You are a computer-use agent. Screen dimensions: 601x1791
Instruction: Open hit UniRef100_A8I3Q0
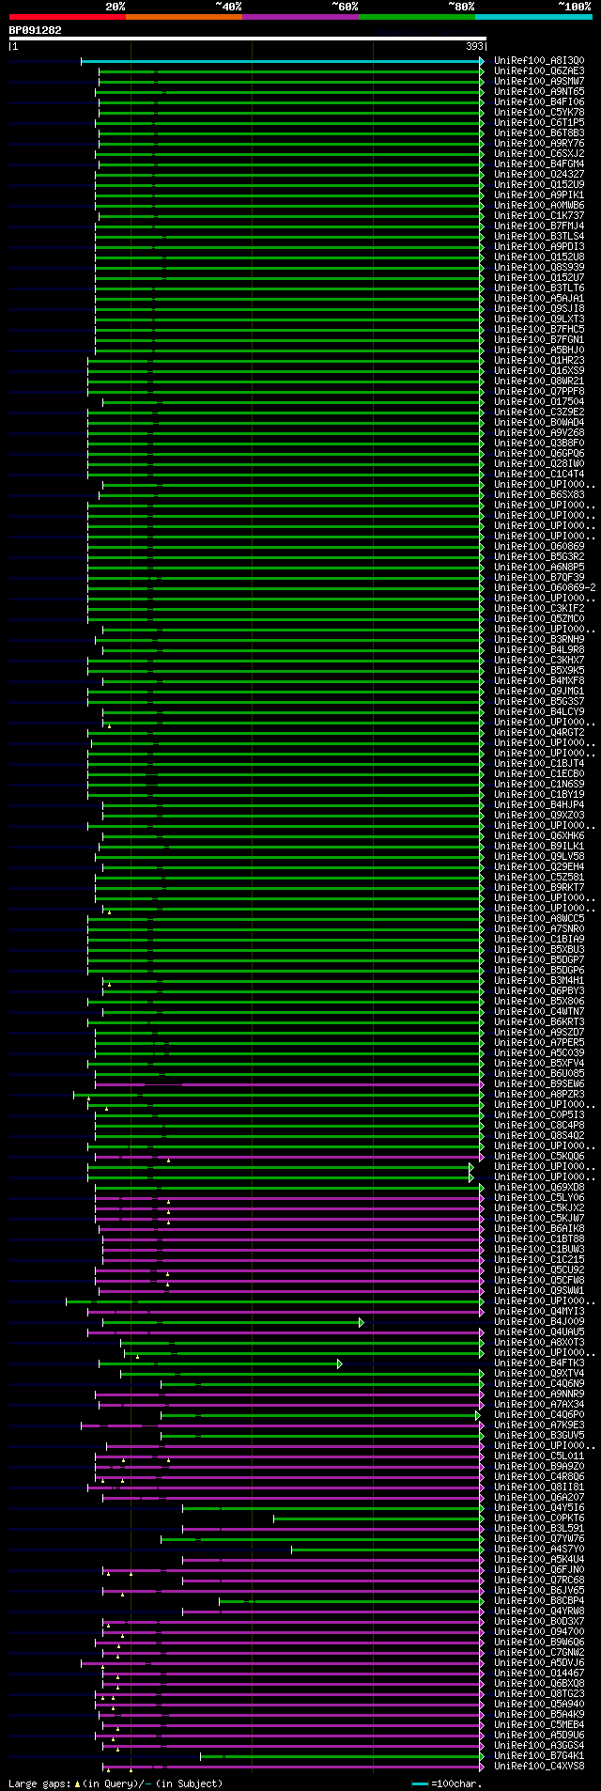pyautogui.click(x=539, y=61)
